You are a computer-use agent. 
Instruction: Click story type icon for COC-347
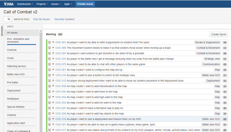pyautogui.click(x=49, y=108)
